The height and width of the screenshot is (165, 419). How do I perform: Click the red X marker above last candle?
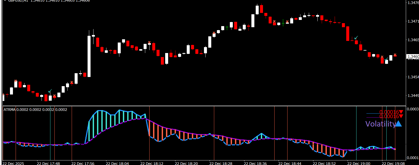click(x=395, y=55)
